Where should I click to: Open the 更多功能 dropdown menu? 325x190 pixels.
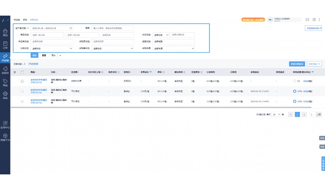[x=314, y=64]
